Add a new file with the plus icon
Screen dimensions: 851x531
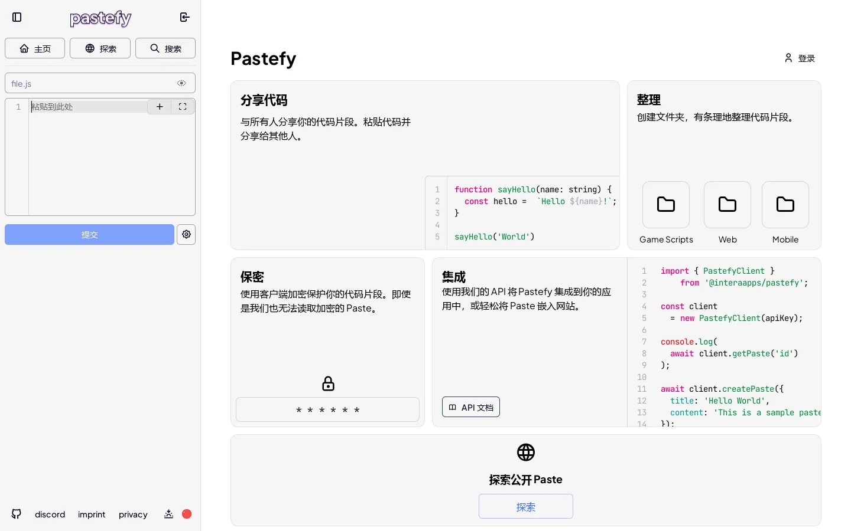[160, 107]
